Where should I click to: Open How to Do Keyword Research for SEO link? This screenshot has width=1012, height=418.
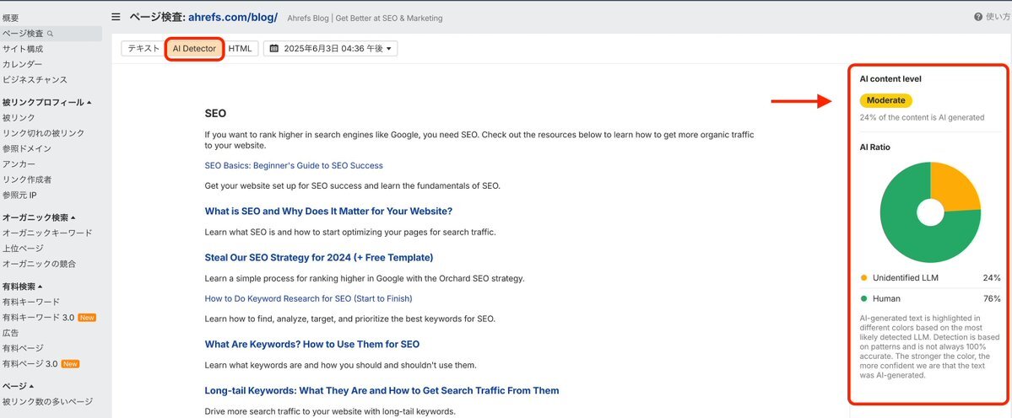(309, 298)
